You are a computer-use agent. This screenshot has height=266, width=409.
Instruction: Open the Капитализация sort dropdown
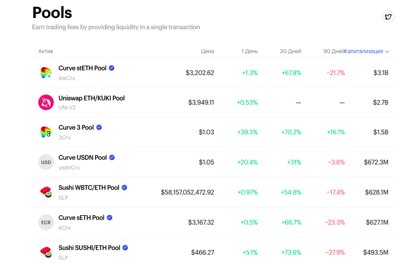click(x=363, y=51)
